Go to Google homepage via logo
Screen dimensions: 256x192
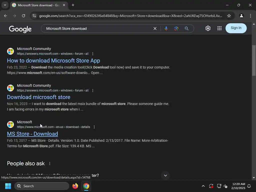coord(20,29)
